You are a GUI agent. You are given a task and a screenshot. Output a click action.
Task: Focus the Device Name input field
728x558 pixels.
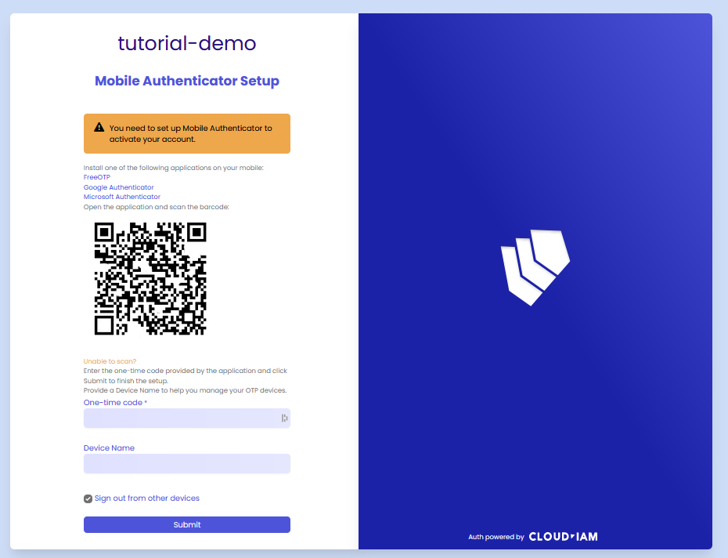click(186, 464)
